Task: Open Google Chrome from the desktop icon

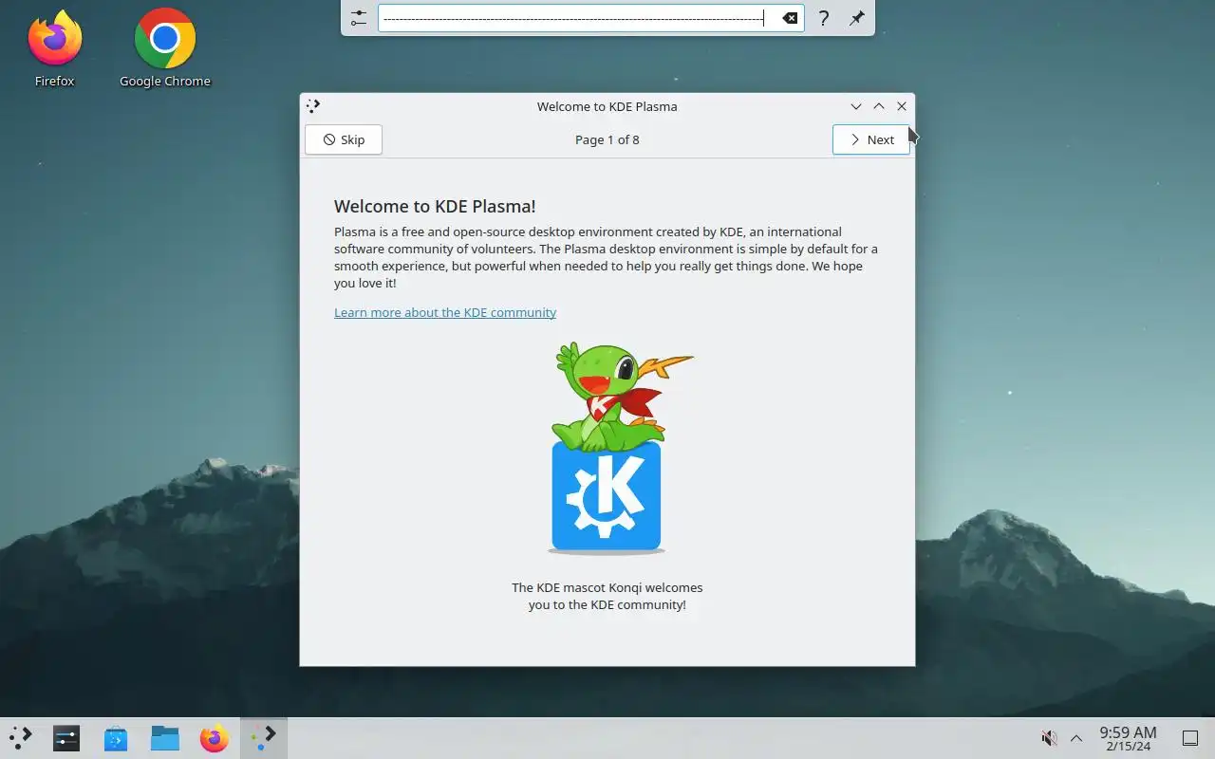Action: [x=165, y=48]
